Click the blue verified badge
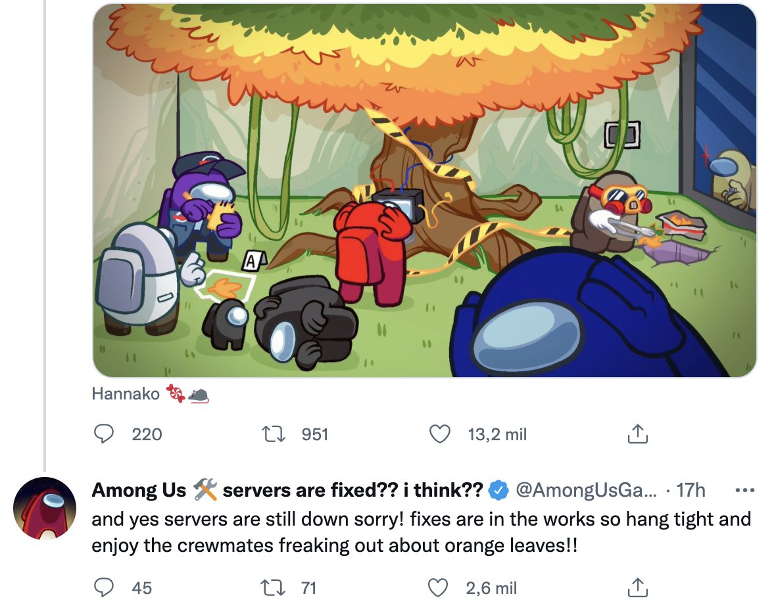 click(499, 490)
